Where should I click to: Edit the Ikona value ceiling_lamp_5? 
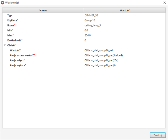93,25
